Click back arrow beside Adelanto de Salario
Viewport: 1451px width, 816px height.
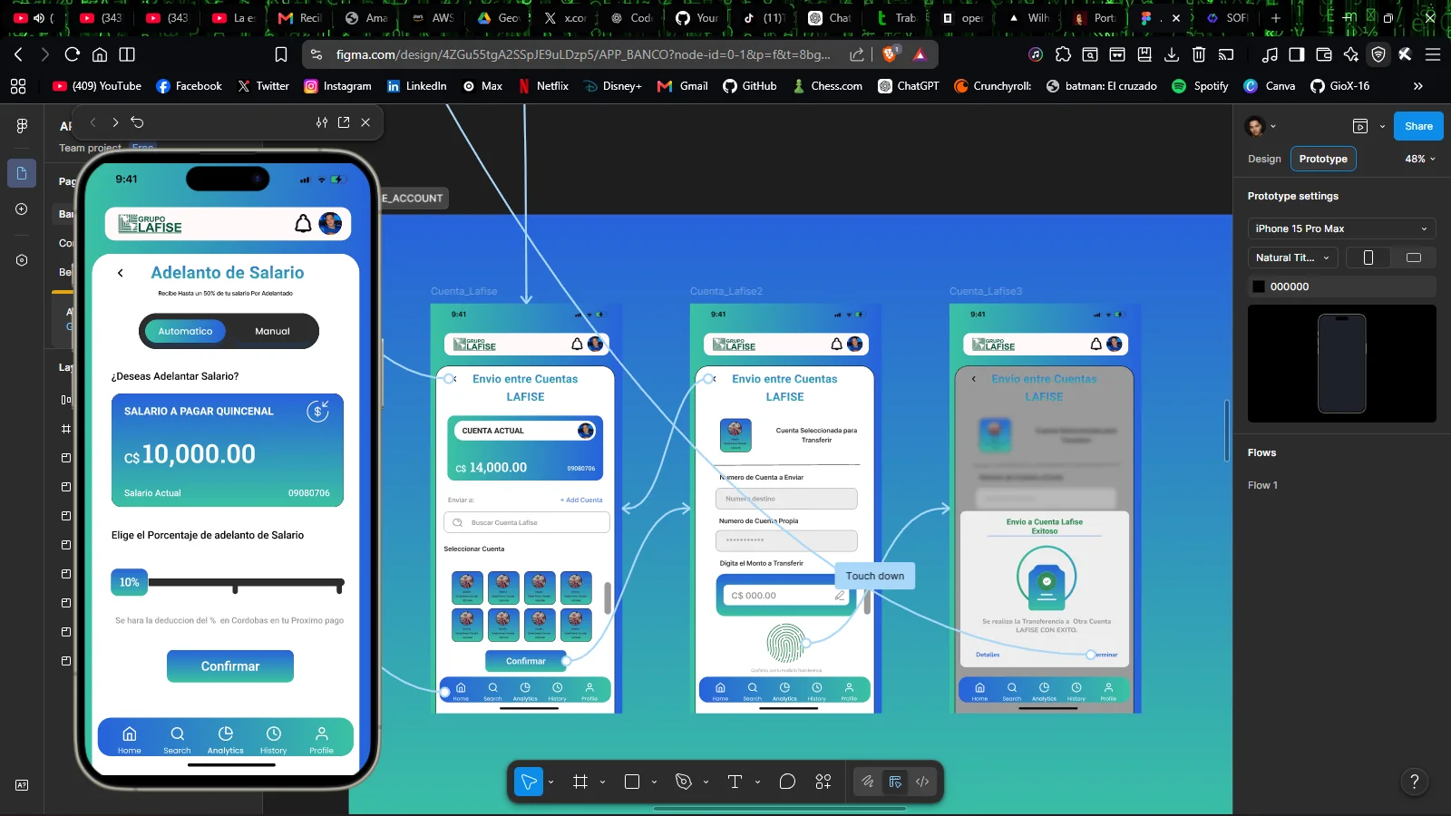coord(121,273)
